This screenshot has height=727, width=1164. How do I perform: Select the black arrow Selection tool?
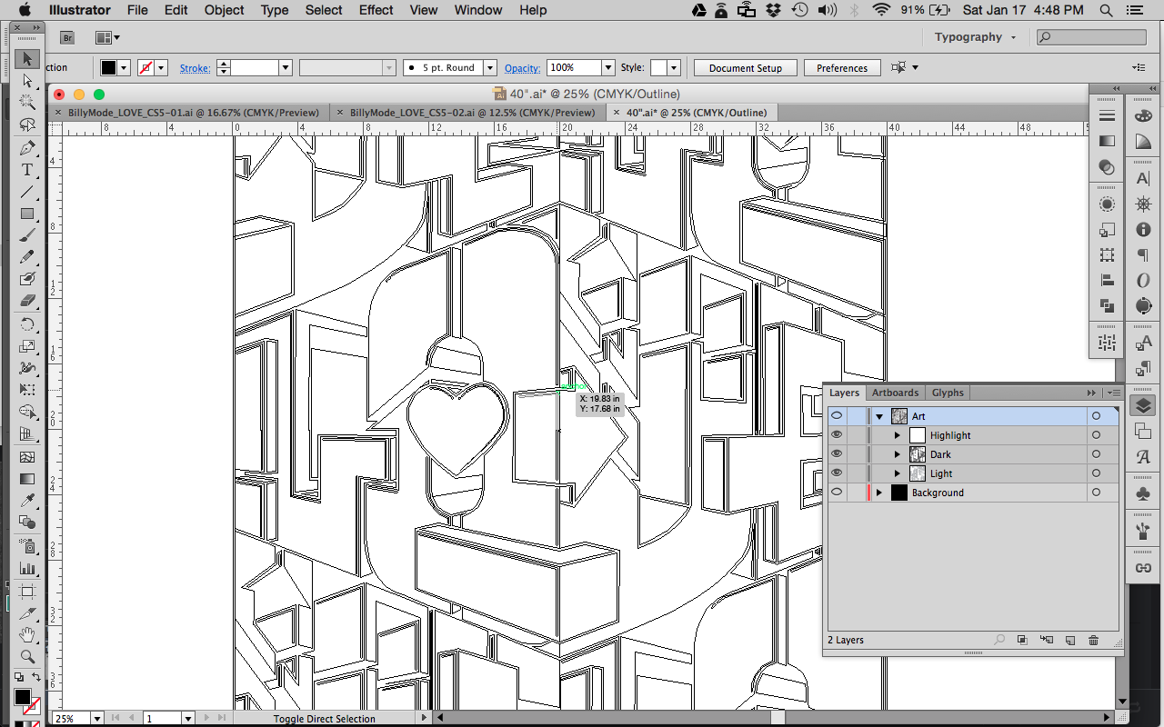tap(26, 59)
